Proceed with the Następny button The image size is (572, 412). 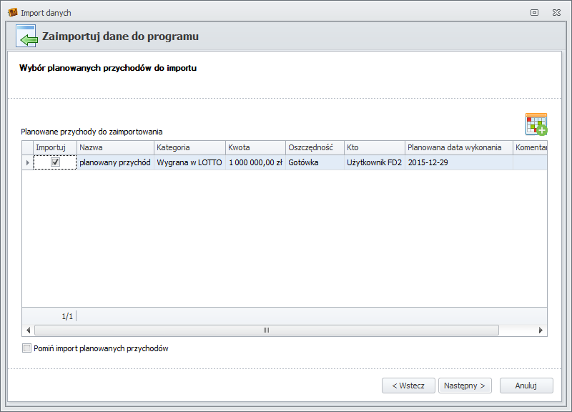(x=465, y=386)
